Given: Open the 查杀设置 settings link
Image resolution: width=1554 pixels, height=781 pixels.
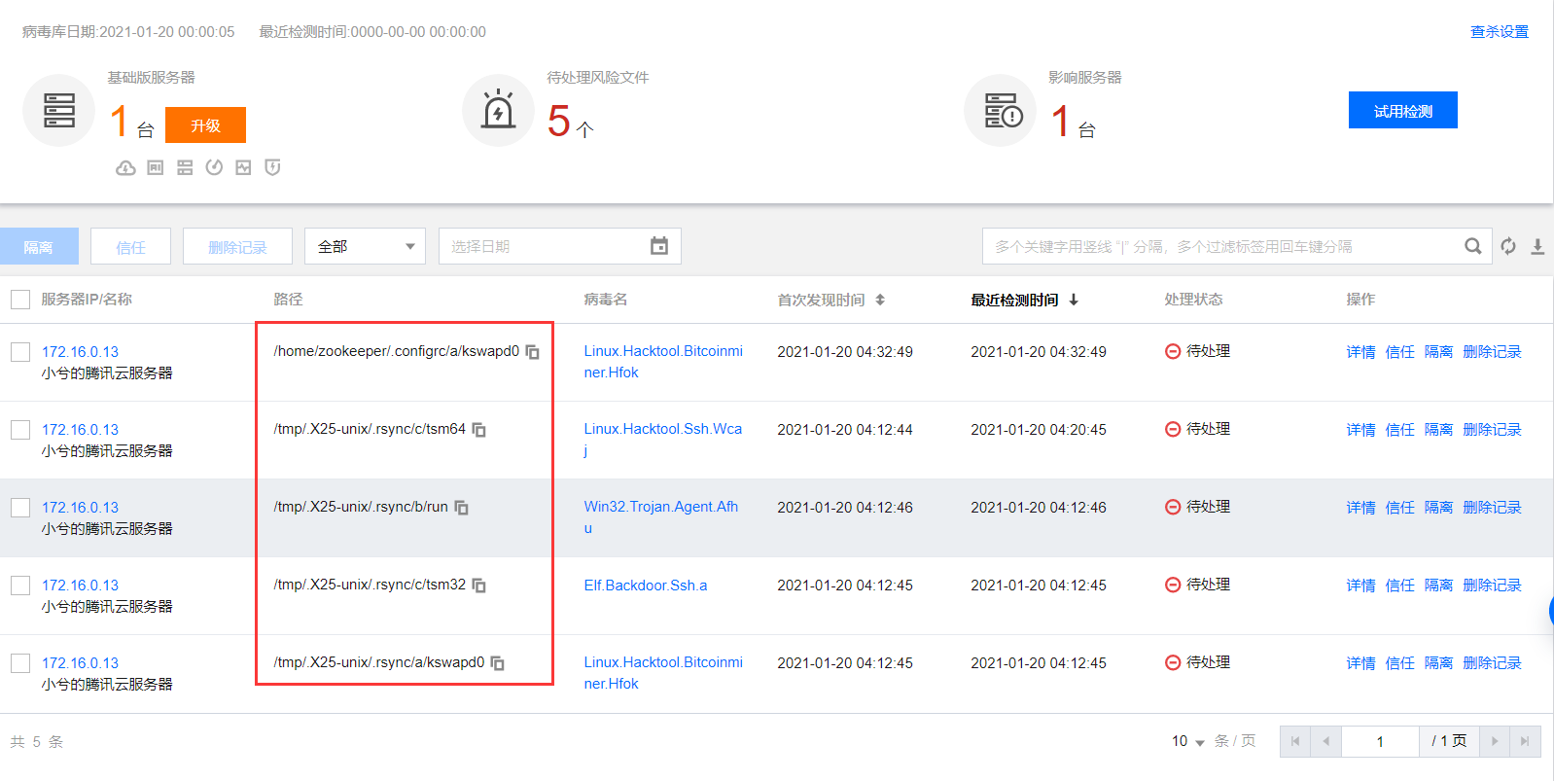Looking at the screenshot, I should click(x=1500, y=32).
